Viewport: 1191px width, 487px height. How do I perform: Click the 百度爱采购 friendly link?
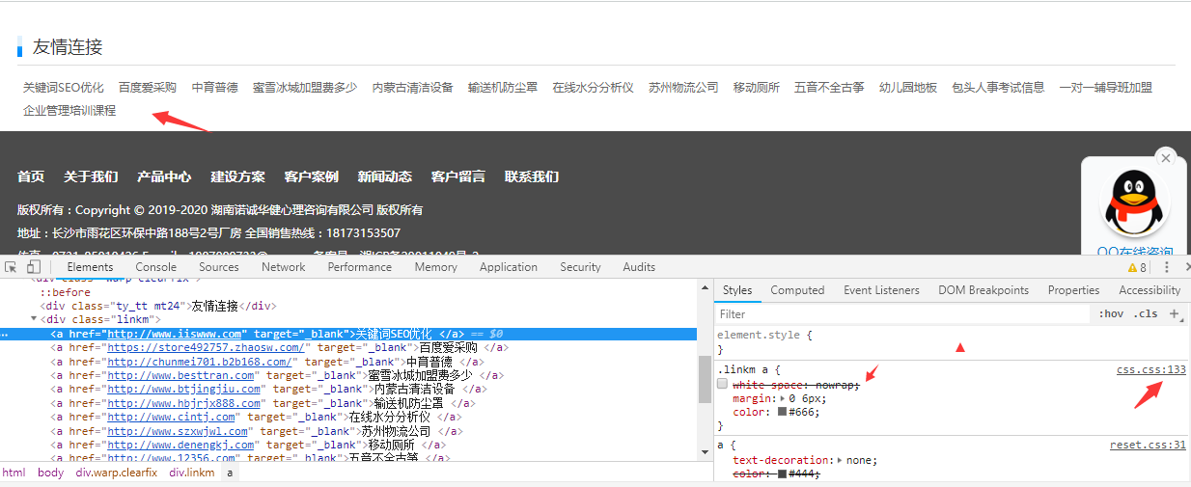tap(148, 87)
